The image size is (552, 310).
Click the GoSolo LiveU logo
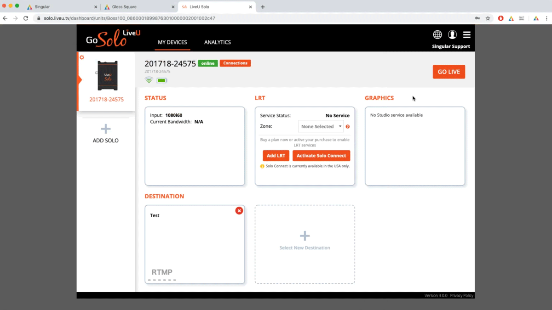(114, 38)
